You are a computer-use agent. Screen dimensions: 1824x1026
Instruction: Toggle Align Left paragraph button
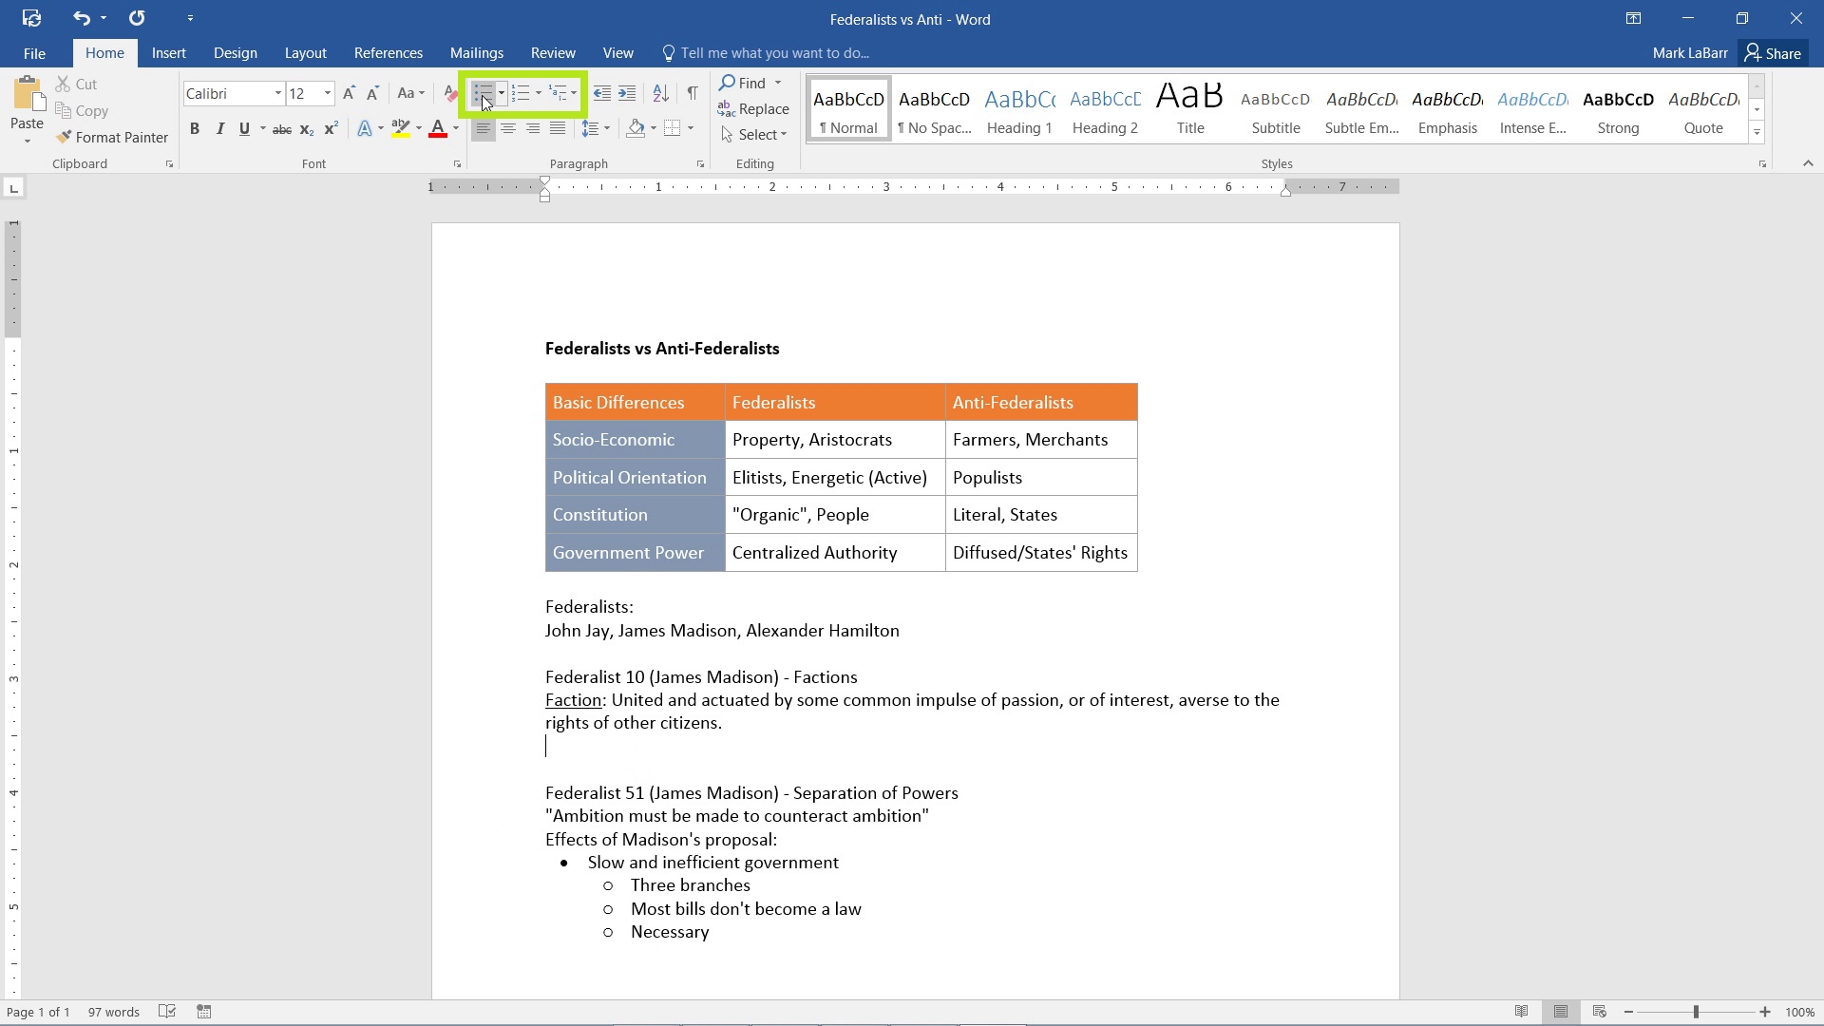pos(484,128)
